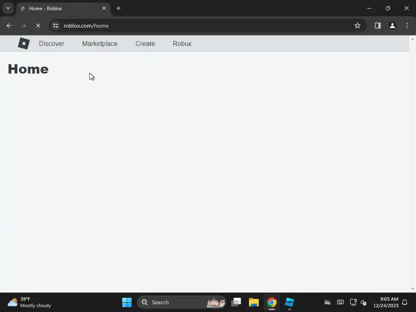The image size is (416, 312).
Task: Click the taskbar Search box
Action: [182, 302]
